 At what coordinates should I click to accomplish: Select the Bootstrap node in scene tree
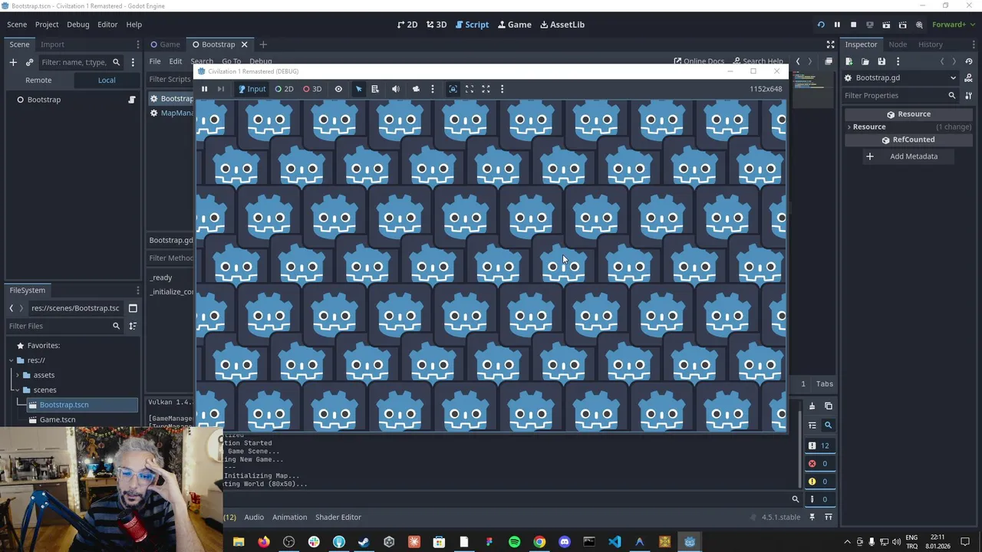(x=44, y=100)
